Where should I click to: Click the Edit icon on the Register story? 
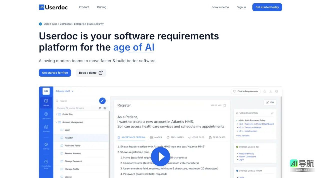point(270,102)
